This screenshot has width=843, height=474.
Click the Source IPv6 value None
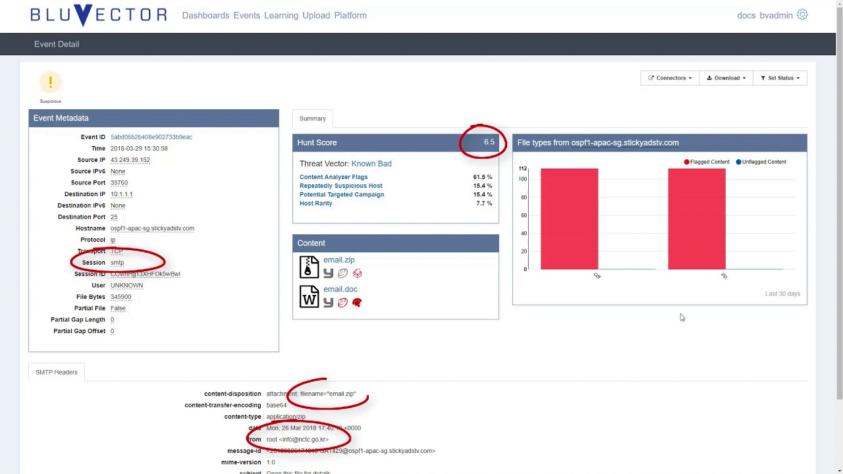(118, 171)
